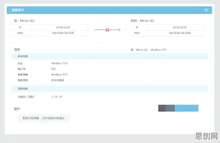Click the 源：Micro-St2 heading at top left
Viewport: 220px width, 143px height.
coord(24,21)
